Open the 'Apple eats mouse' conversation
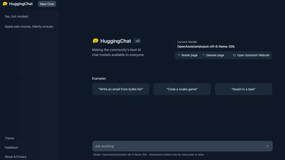This screenshot has height=160, width=285. pos(29,26)
